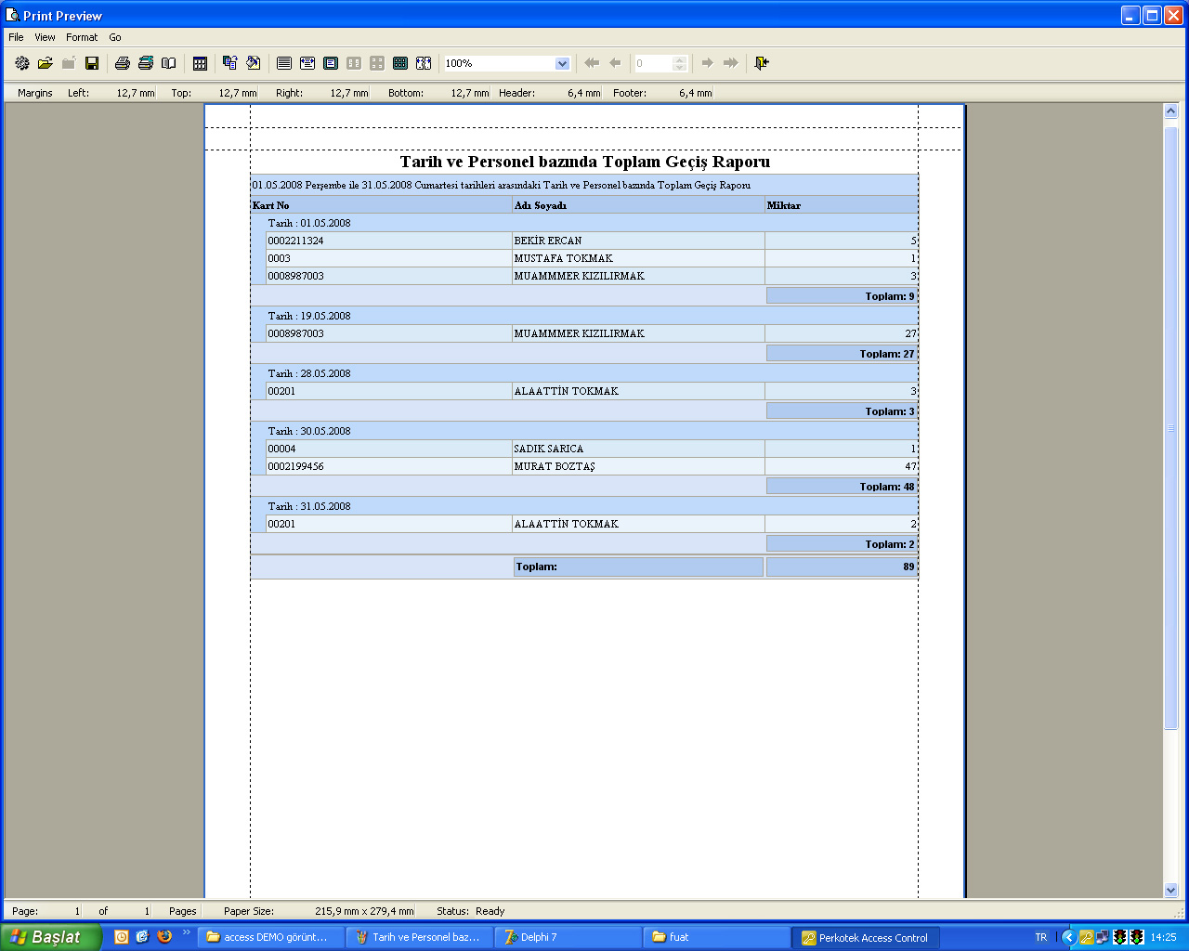Open the Go menu
This screenshot has width=1189, height=951.
[115, 37]
